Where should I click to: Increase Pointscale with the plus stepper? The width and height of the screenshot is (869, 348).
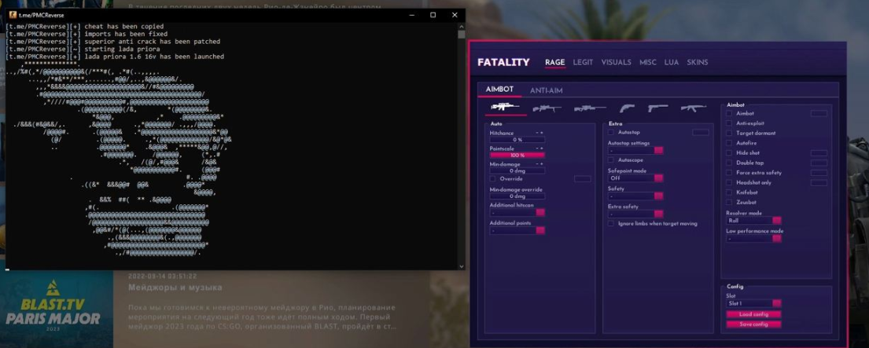coord(542,148)
